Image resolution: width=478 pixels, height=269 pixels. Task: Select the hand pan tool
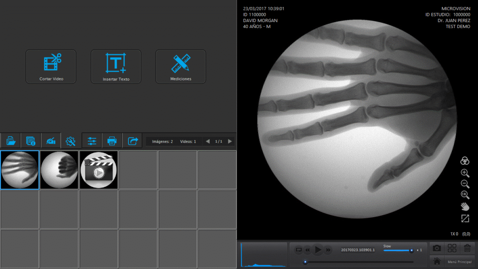point(464,206)
